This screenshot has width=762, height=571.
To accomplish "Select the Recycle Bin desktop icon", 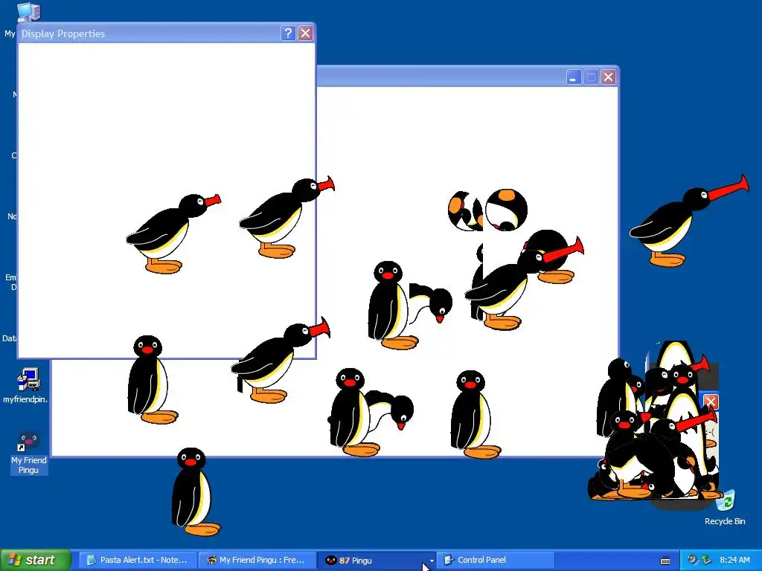I will (725, 507).
